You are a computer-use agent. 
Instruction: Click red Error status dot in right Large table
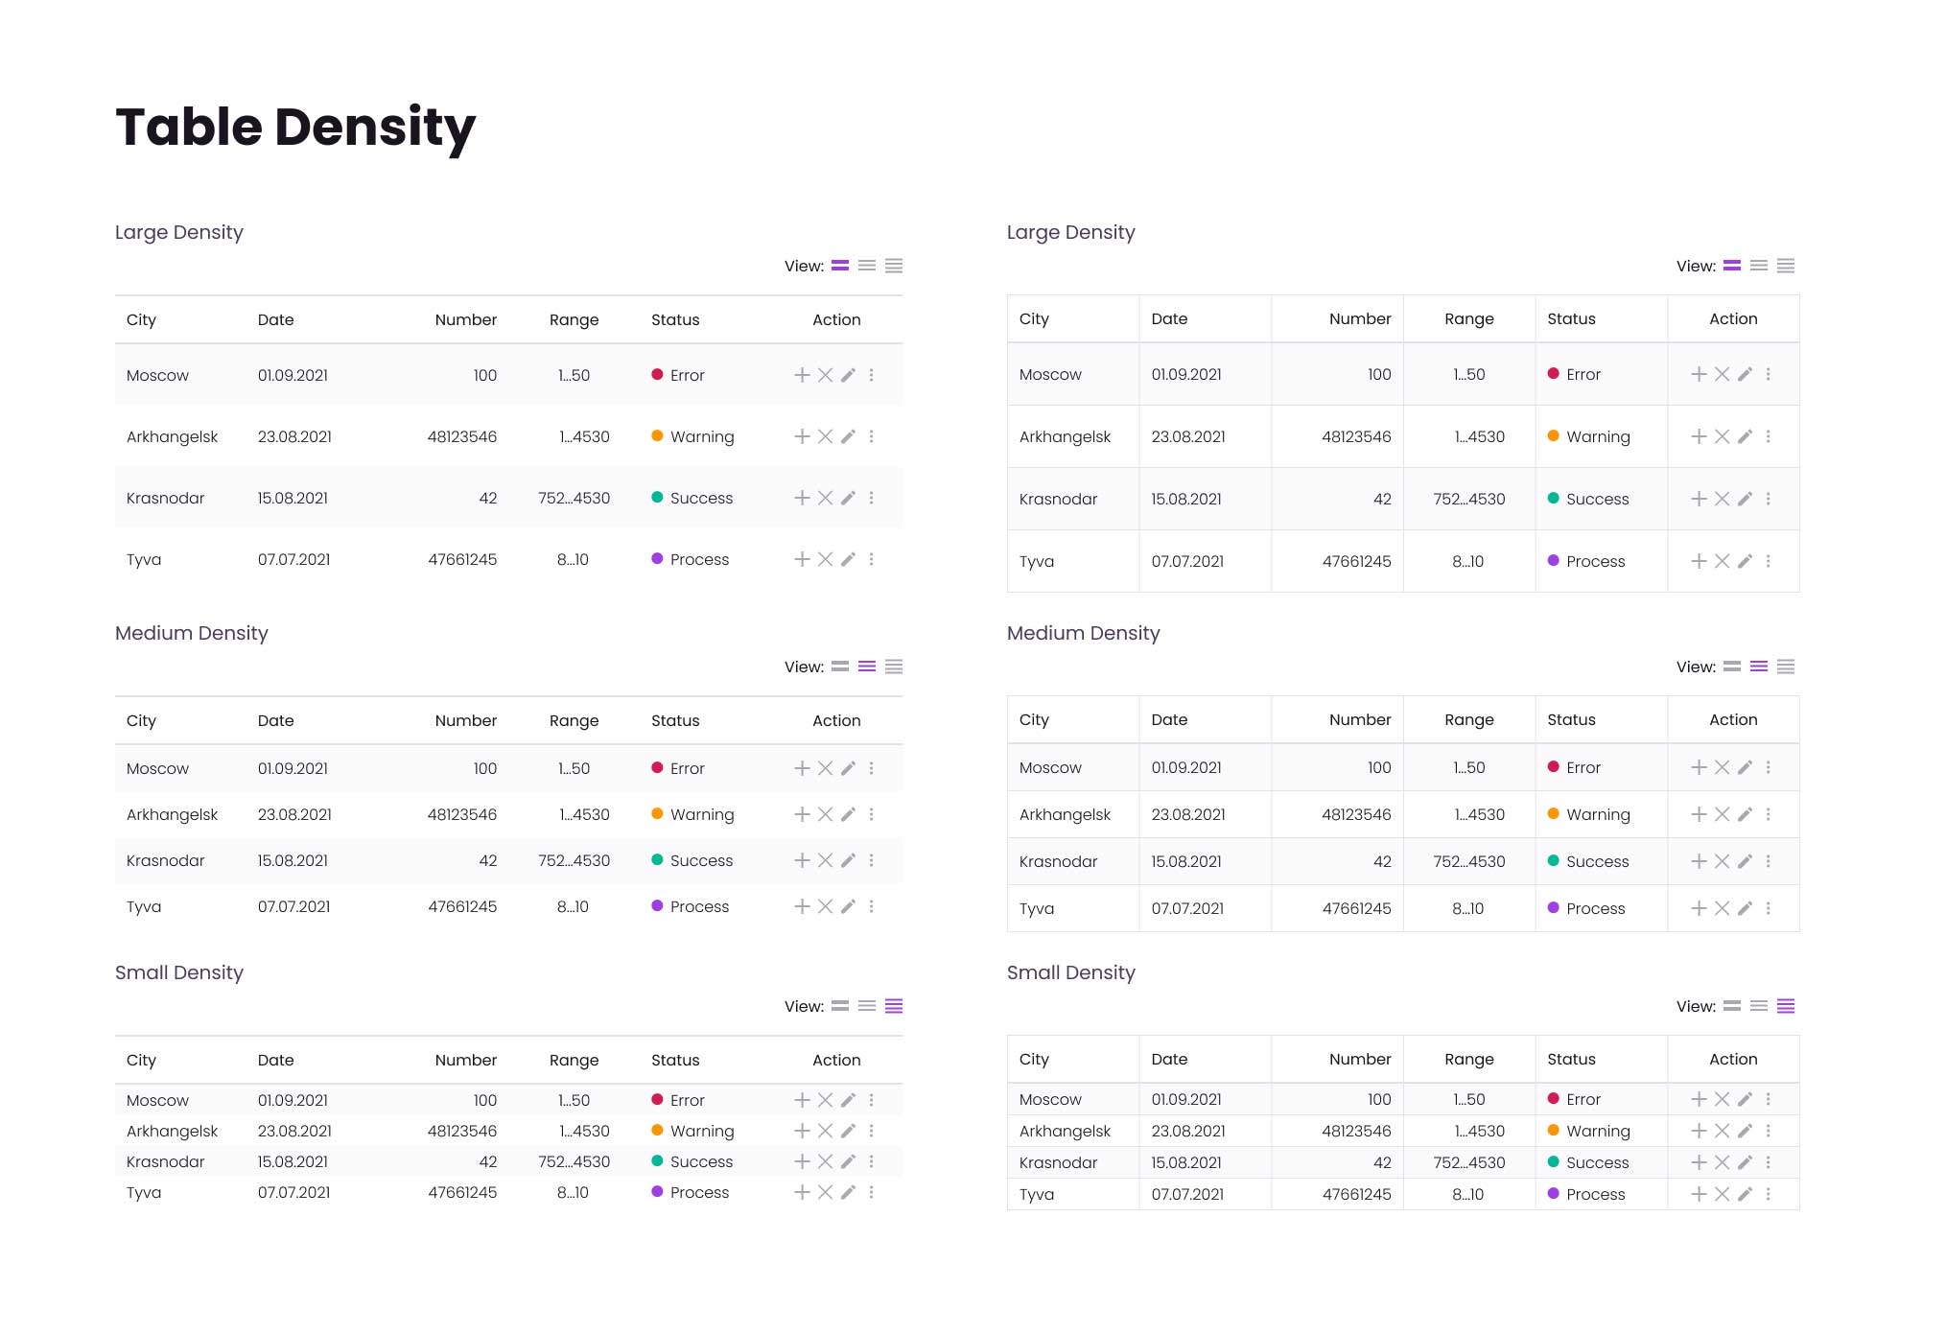pyautogui.click(x=1553, y=374)
